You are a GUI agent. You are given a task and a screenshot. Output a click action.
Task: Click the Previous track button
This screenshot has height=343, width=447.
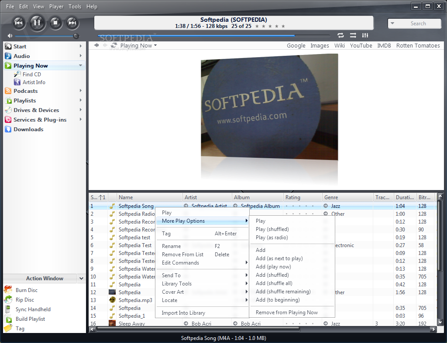pyautogui.click(x=19, y=23)
